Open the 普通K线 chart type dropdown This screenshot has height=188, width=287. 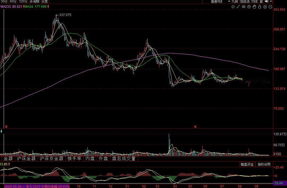click(221, 2)
